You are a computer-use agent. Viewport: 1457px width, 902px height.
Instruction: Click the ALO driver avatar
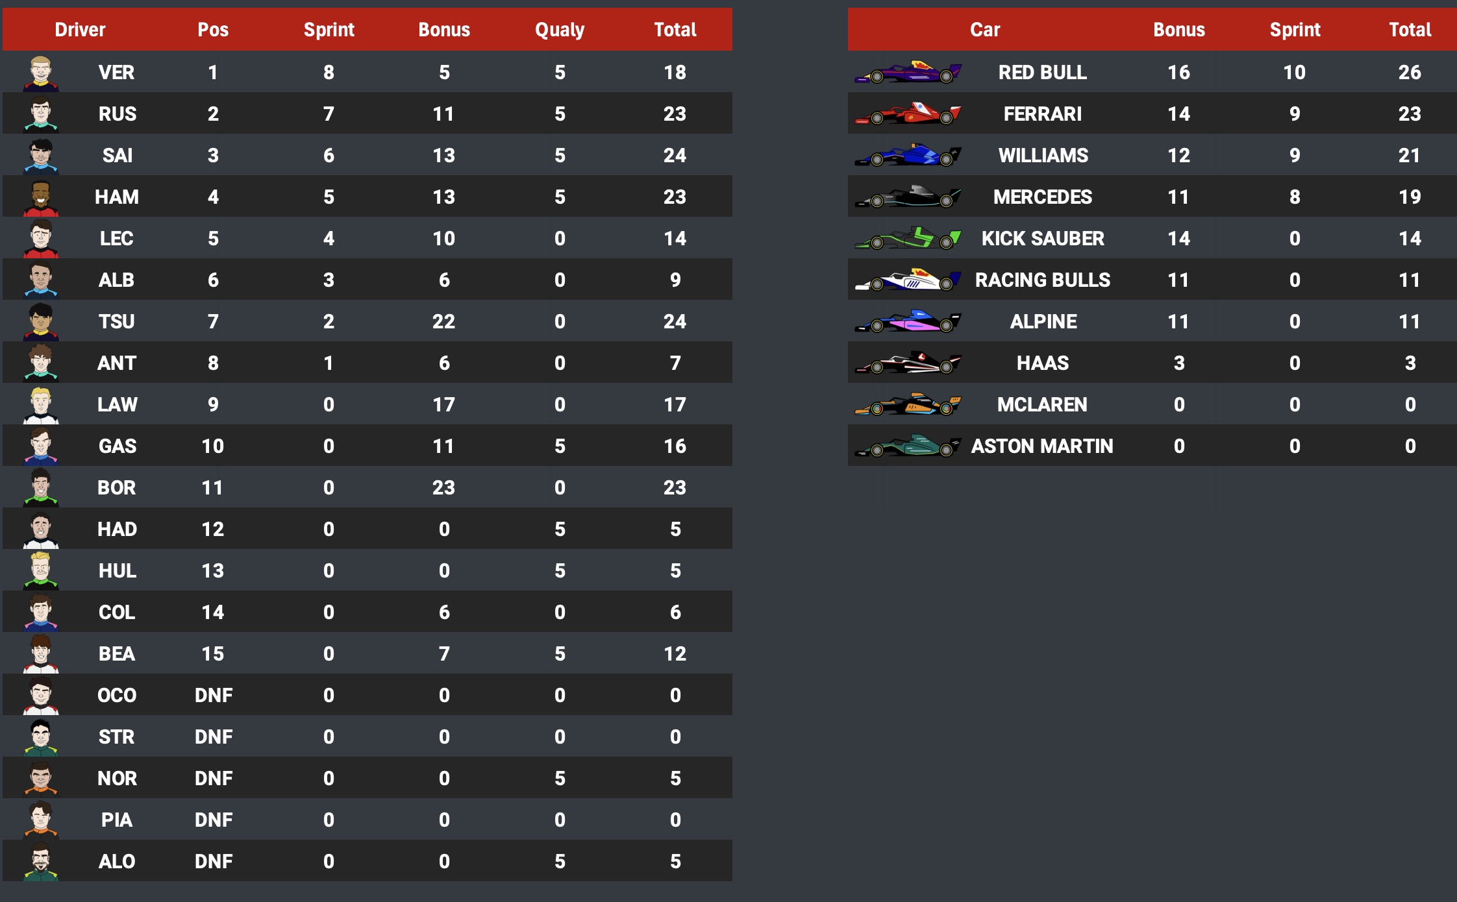[41, 862]
